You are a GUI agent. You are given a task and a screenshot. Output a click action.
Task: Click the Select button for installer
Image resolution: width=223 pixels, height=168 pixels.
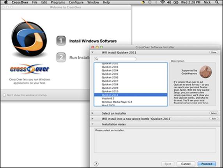214,113
